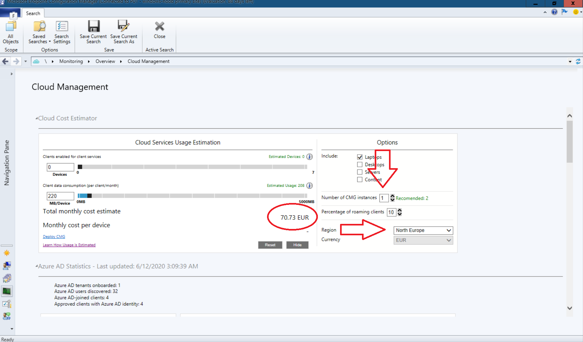583x342 pixels.
Task: Adjust the Devices slider handle
Action: [x=80, y=167]
